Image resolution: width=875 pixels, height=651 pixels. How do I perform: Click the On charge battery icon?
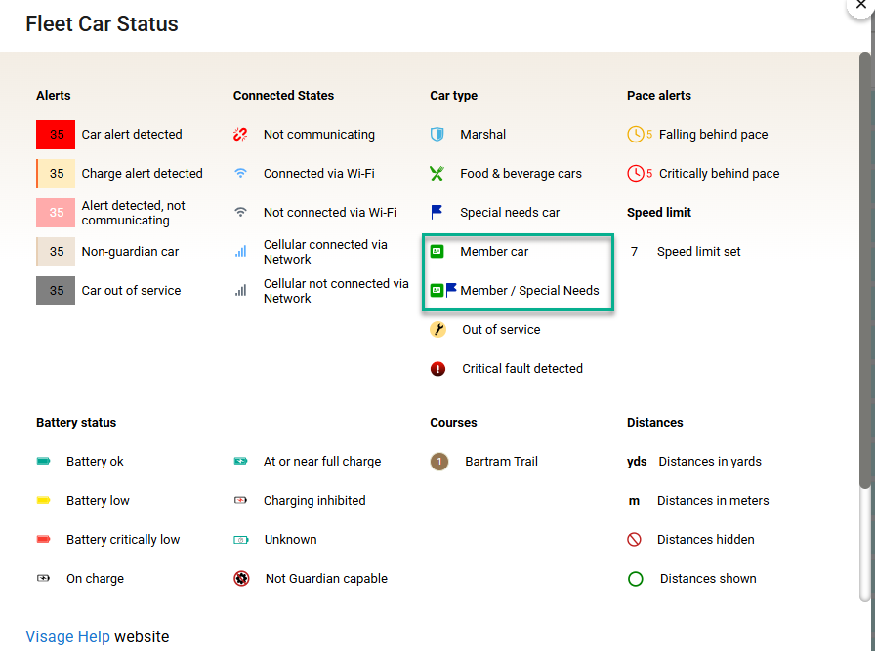click(44, 579)
